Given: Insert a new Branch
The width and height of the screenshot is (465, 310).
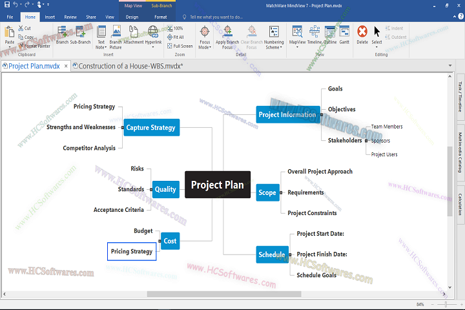Looking at the screenshot, I should click(x=62, y=35).
